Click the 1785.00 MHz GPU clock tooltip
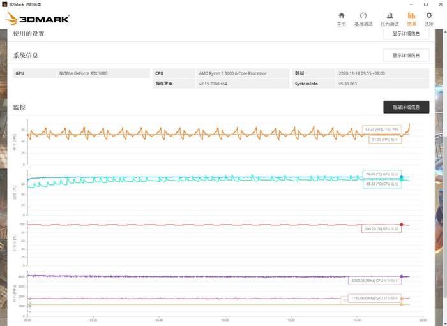The image size is (447, 326). 375,298
